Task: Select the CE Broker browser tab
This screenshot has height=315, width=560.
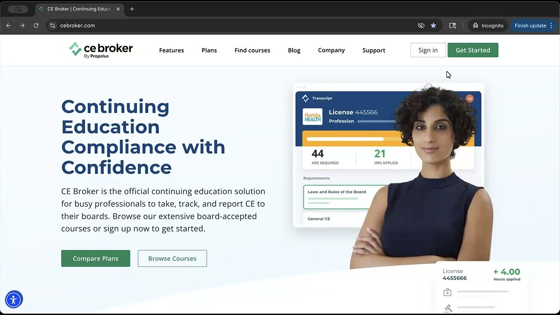Action: [79, 9]
